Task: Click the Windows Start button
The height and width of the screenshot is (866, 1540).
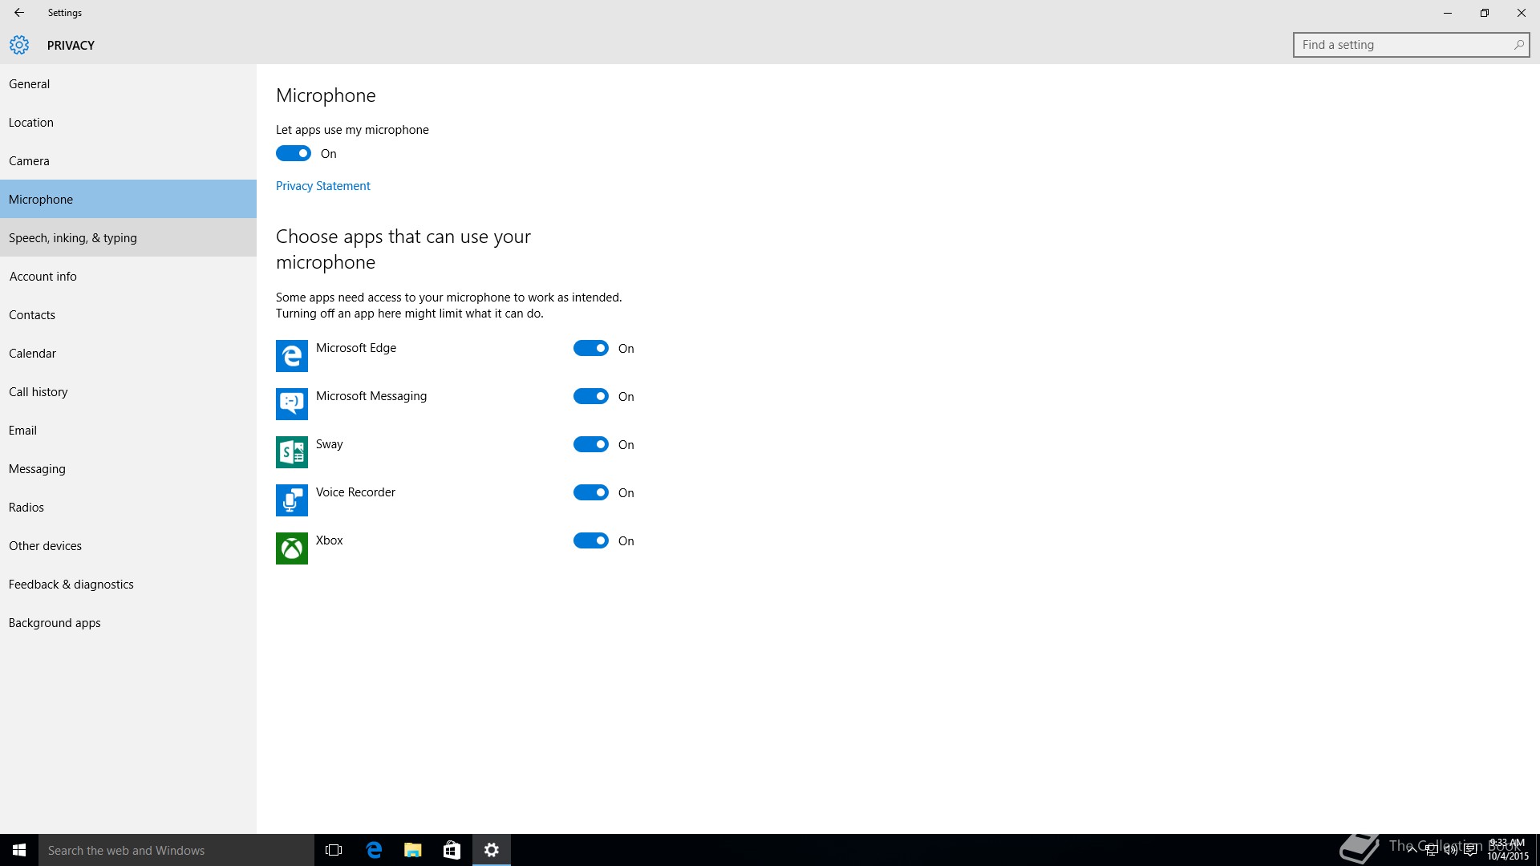Action: 19,850
